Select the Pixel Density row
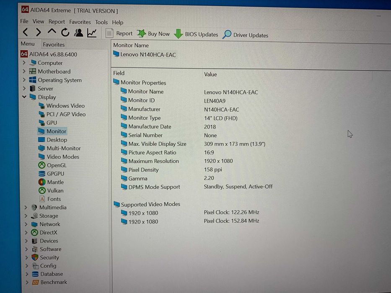This screenshot has height=293, width=391. coord(172,170)
